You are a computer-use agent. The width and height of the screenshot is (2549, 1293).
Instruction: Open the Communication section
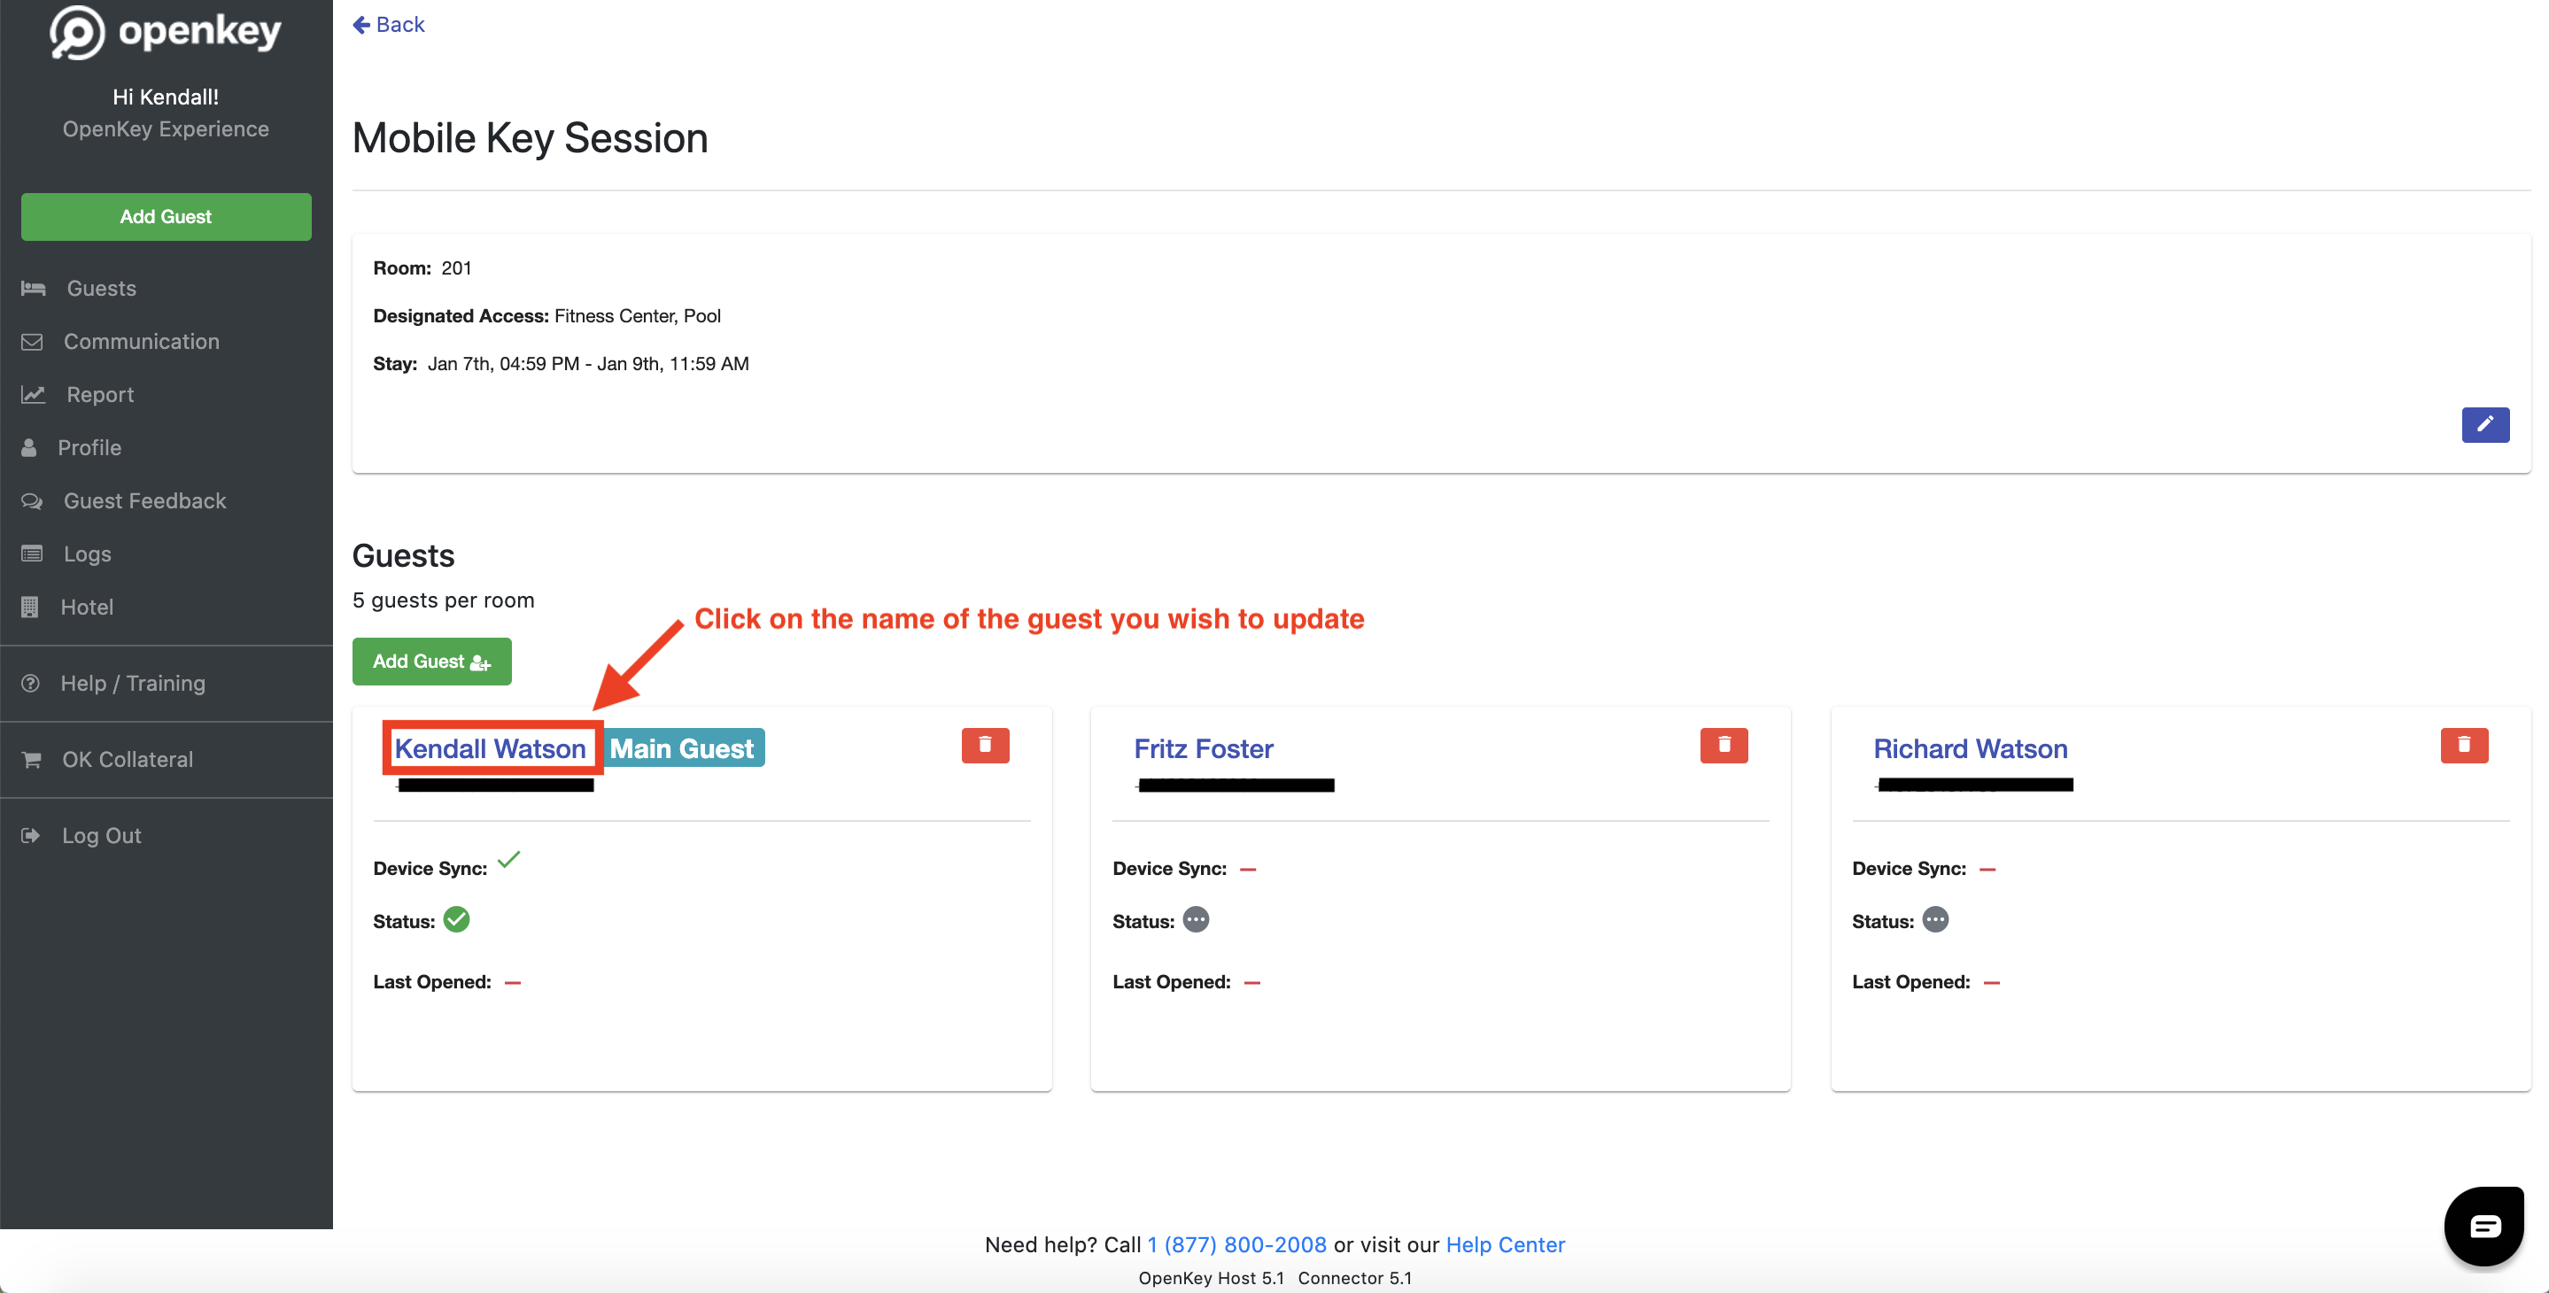142,341
